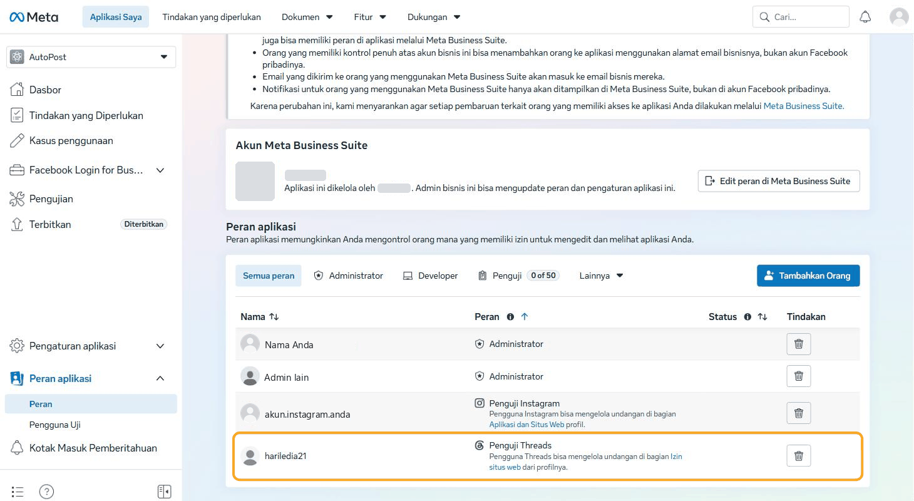Open the help question mark icon
Viewport: 914px width, 501px height.
46,492
